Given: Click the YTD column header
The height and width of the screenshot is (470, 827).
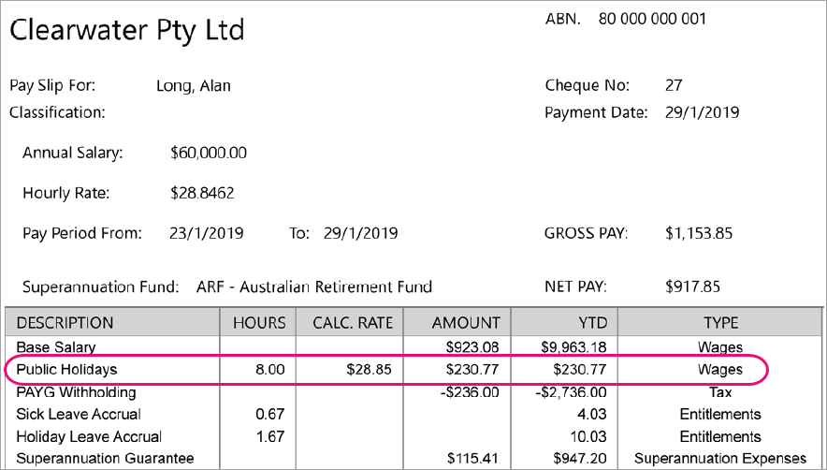Looking at the screenshot, I should coord(592,323).
